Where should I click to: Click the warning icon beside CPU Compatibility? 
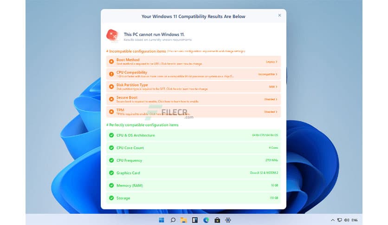pos(111,74)
